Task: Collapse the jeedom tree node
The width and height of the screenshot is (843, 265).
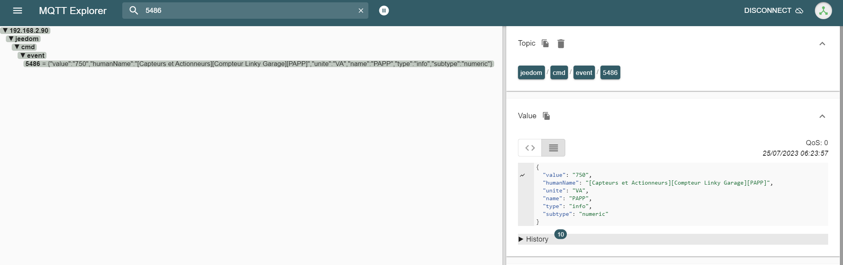Action: click(11, 39)
